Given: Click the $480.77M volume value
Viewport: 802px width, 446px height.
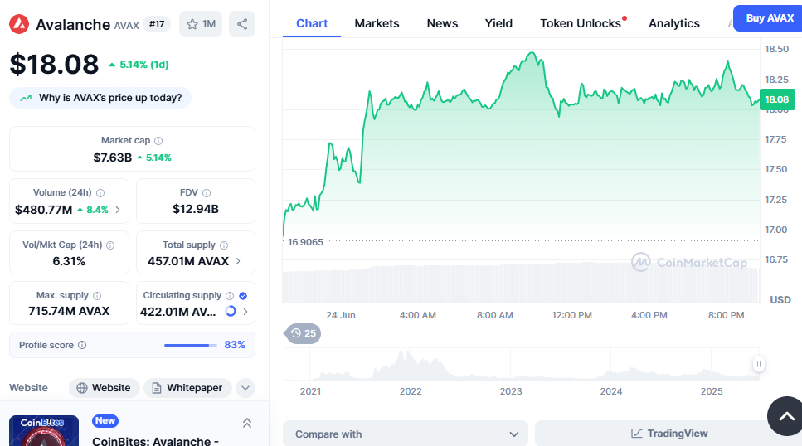Looking at the screenshot, I should 43,210.
